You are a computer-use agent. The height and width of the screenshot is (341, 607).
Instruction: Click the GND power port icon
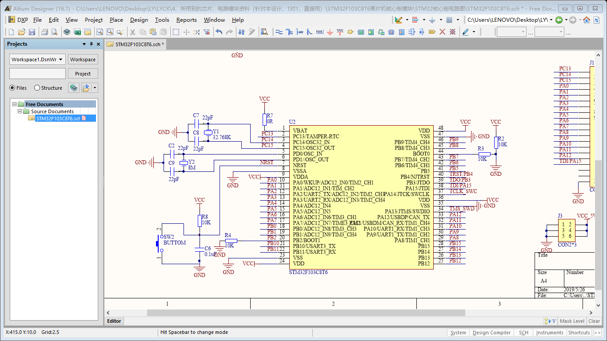click(x=330, y=32)
